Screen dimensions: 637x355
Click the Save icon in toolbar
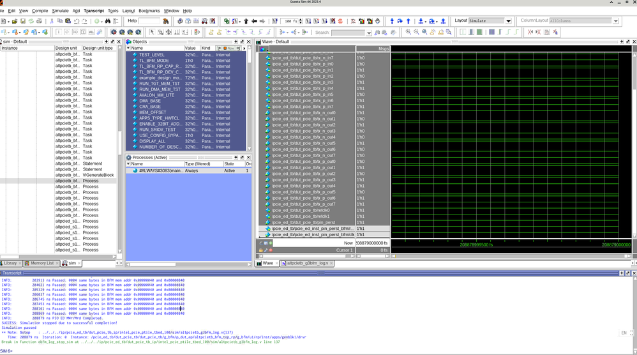tap(23, 21)
